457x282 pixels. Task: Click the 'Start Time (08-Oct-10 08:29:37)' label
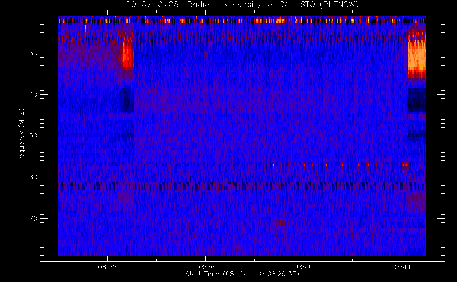click(x=242, y=274)
